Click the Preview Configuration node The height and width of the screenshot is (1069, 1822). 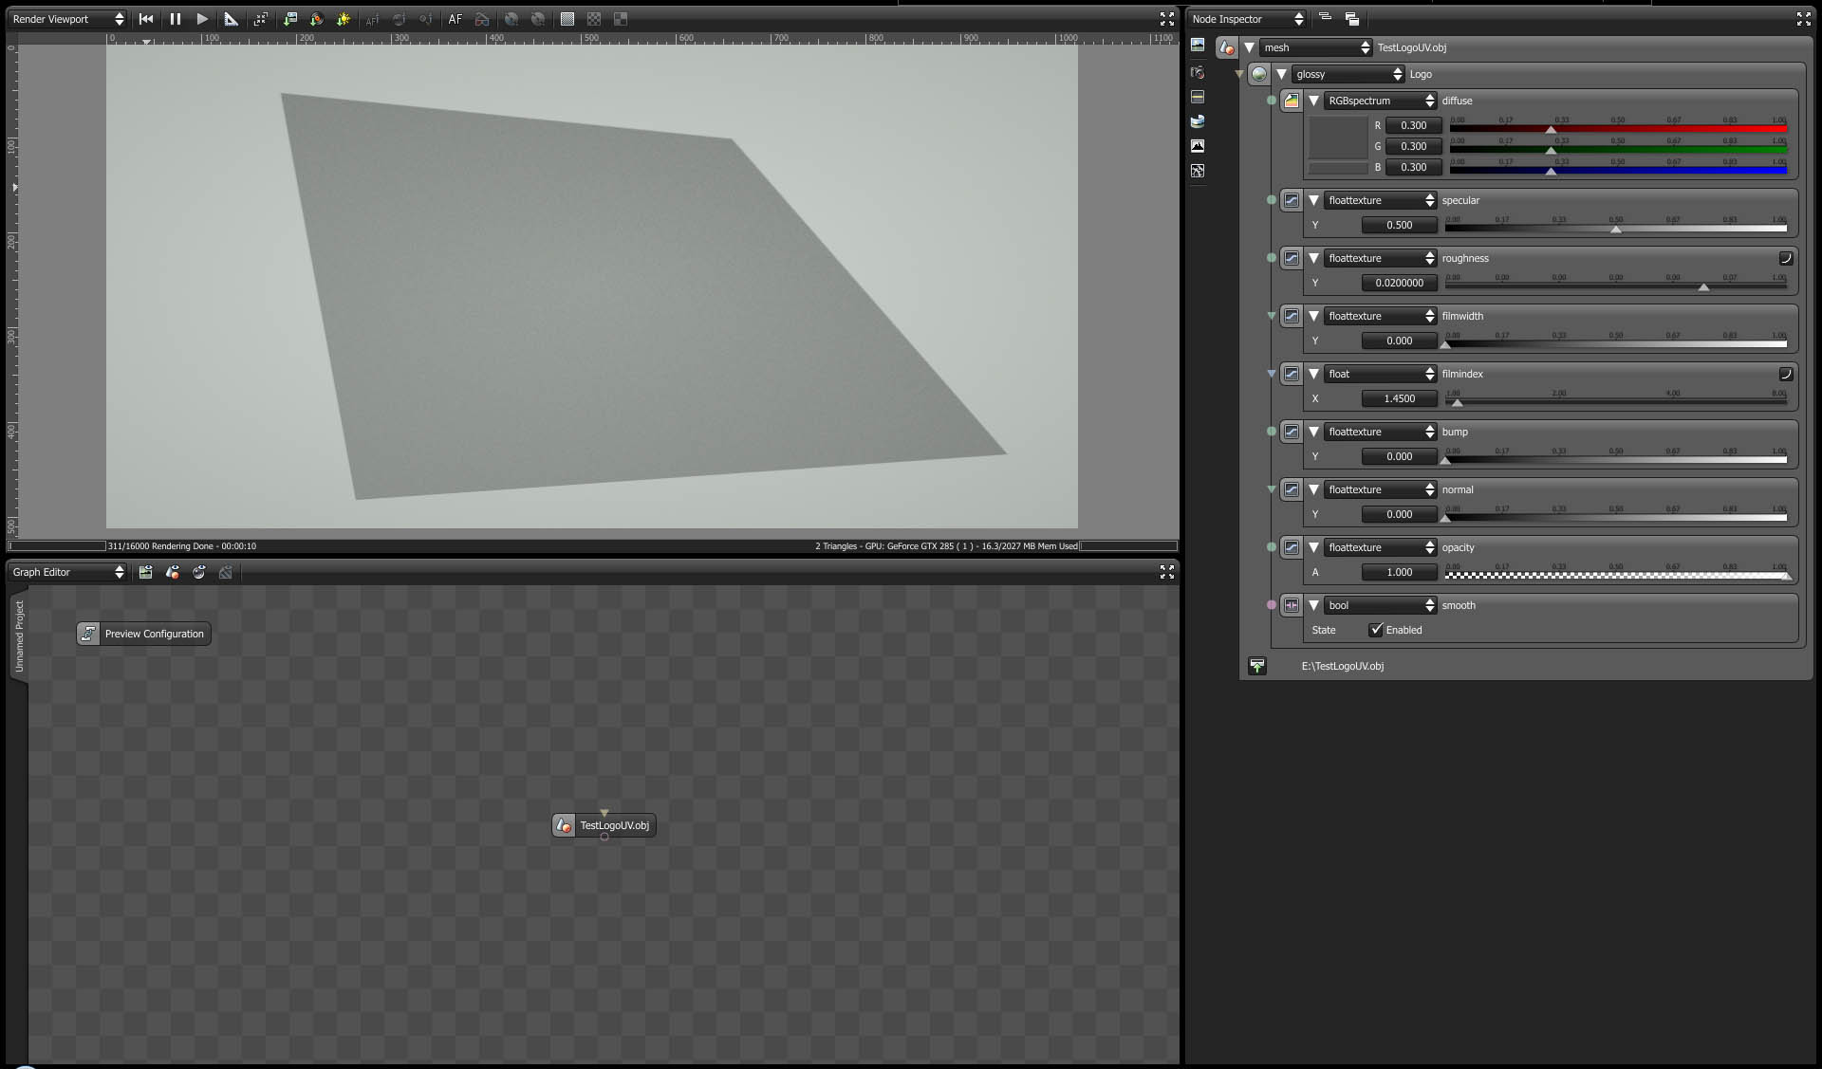(x=144, y=634)
